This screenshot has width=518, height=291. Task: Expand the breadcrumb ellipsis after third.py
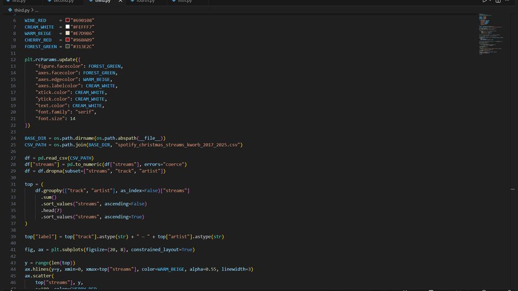pos(37,10)
